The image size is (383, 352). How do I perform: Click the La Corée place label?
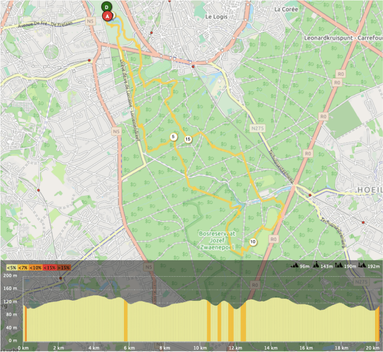tap(285, 9)
